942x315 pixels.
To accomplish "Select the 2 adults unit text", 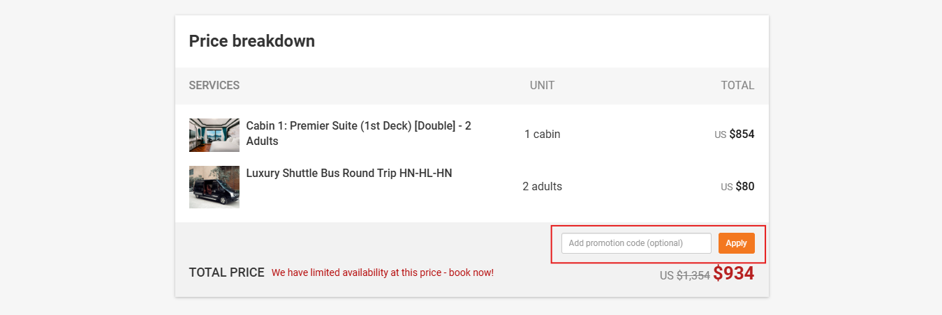I will [542, 187].
